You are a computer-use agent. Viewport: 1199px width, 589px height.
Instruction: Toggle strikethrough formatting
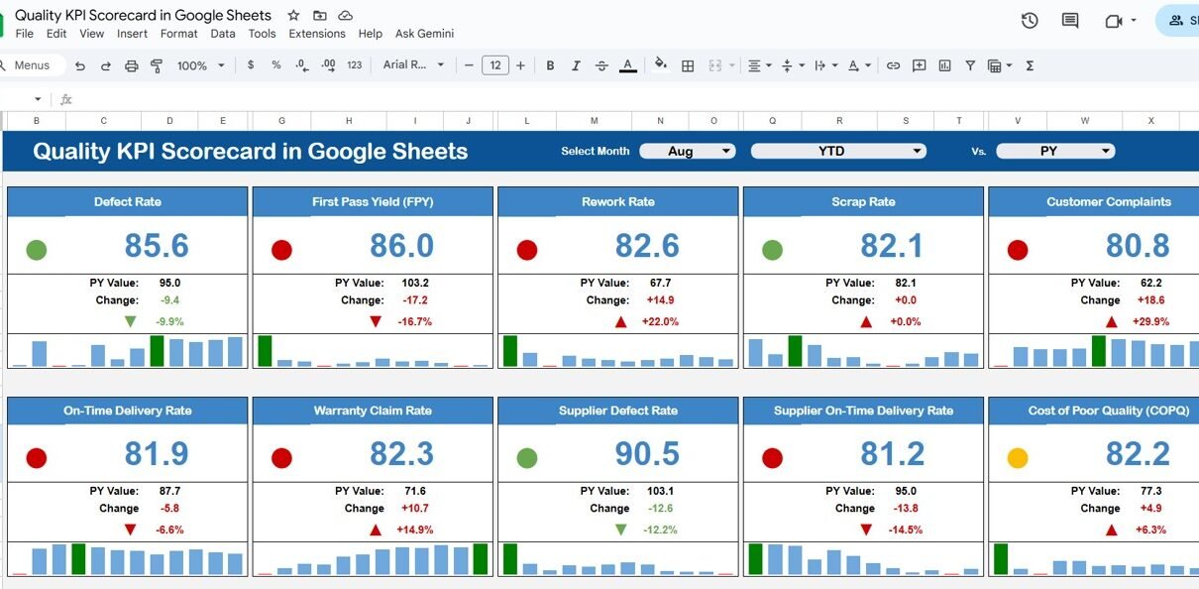[601, 65]
